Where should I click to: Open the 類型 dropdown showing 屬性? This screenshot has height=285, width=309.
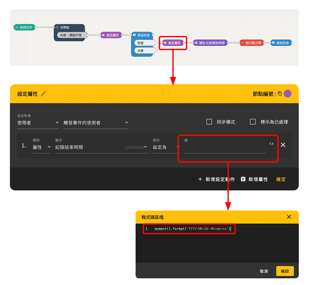click(41, 147)
